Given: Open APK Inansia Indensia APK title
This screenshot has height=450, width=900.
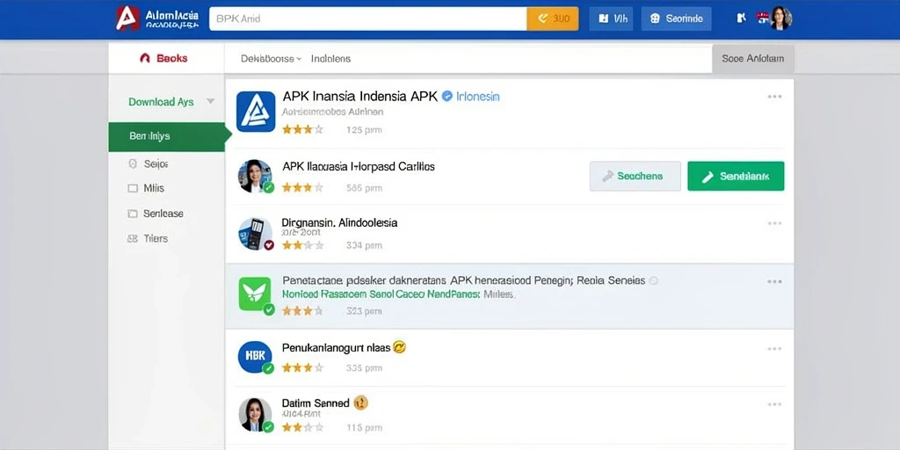Looking at the screenshot, I should coord(359,96).
